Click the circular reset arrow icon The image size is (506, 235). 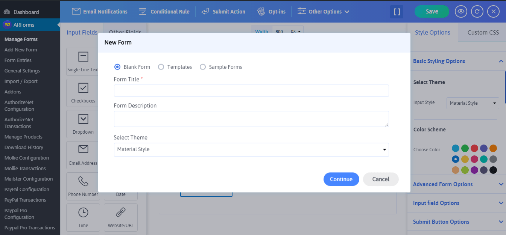477,12
